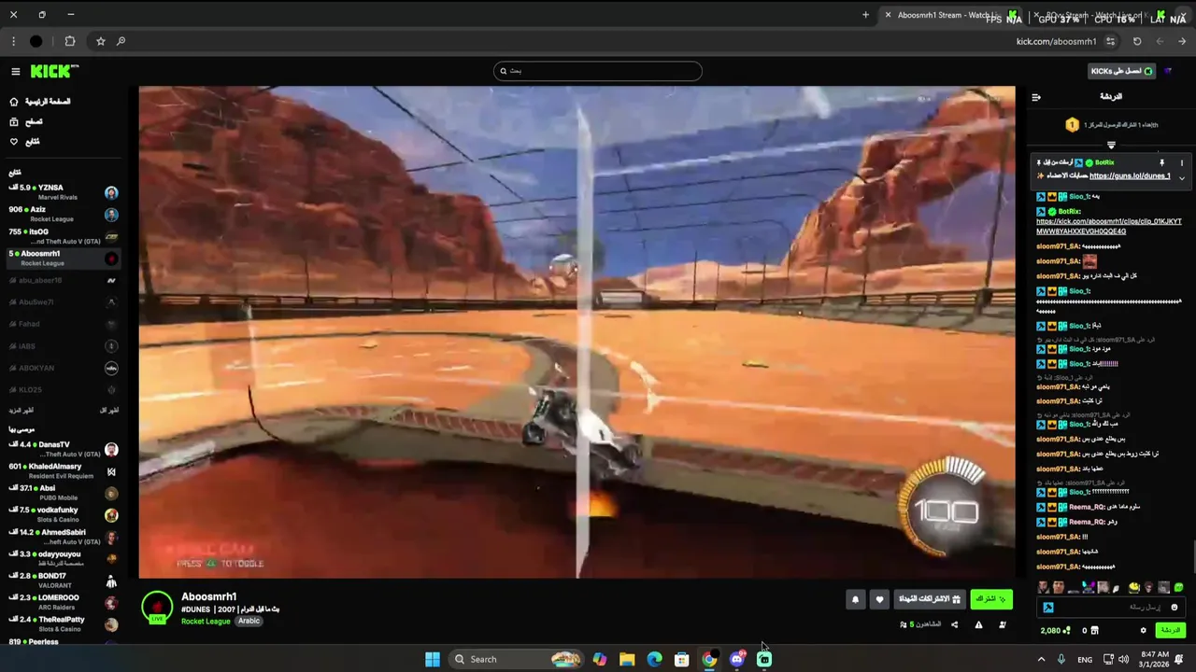Viewport: 1196px width, 672px height.
Task: Open Discord in taskbar
Action: [x=737, y=659]
